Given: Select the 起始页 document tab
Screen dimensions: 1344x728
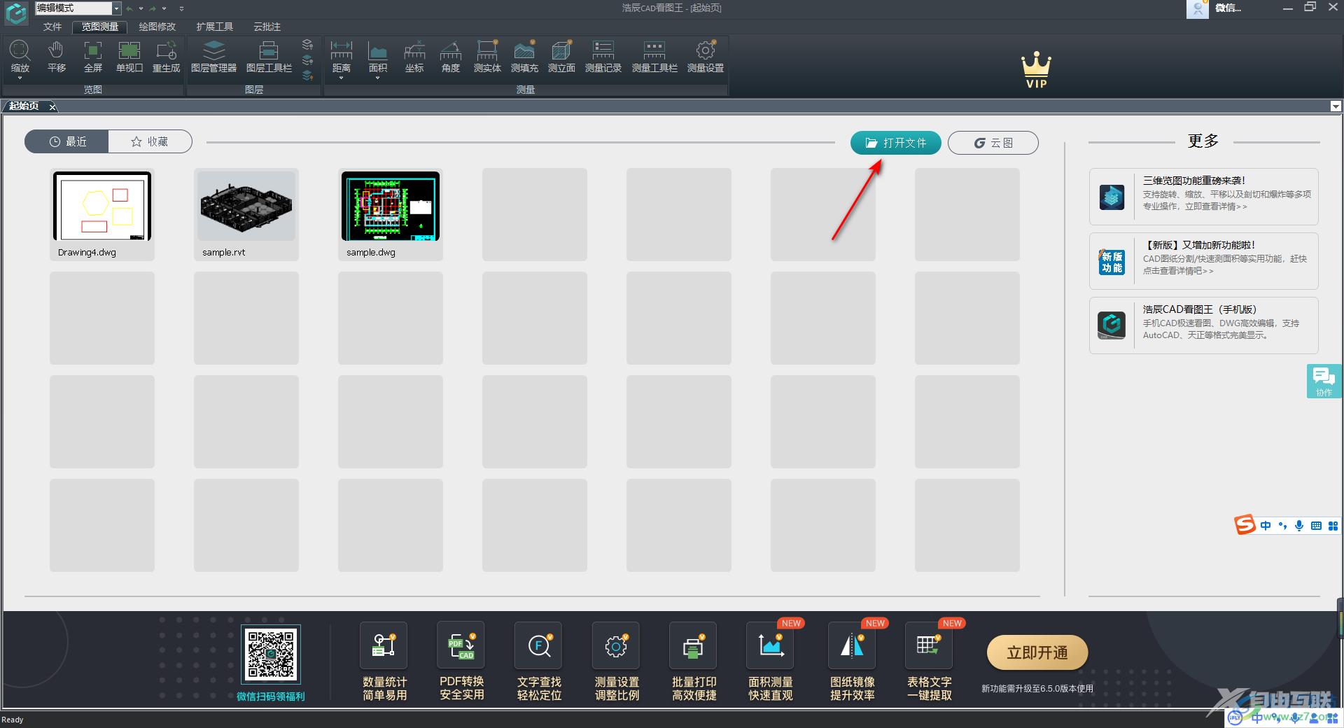Looking at the screenshot, I should tap(24, 106).
